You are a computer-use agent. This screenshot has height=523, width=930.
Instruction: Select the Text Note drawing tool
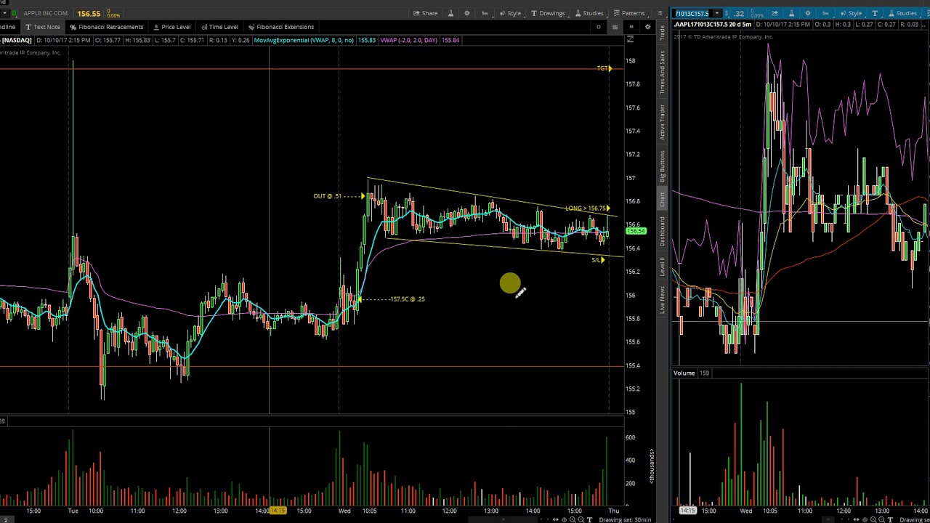pyautogui.click(x=42, y=27)
